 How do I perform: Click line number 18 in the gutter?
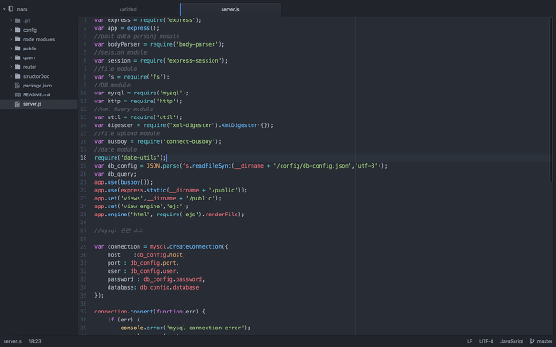84,157
